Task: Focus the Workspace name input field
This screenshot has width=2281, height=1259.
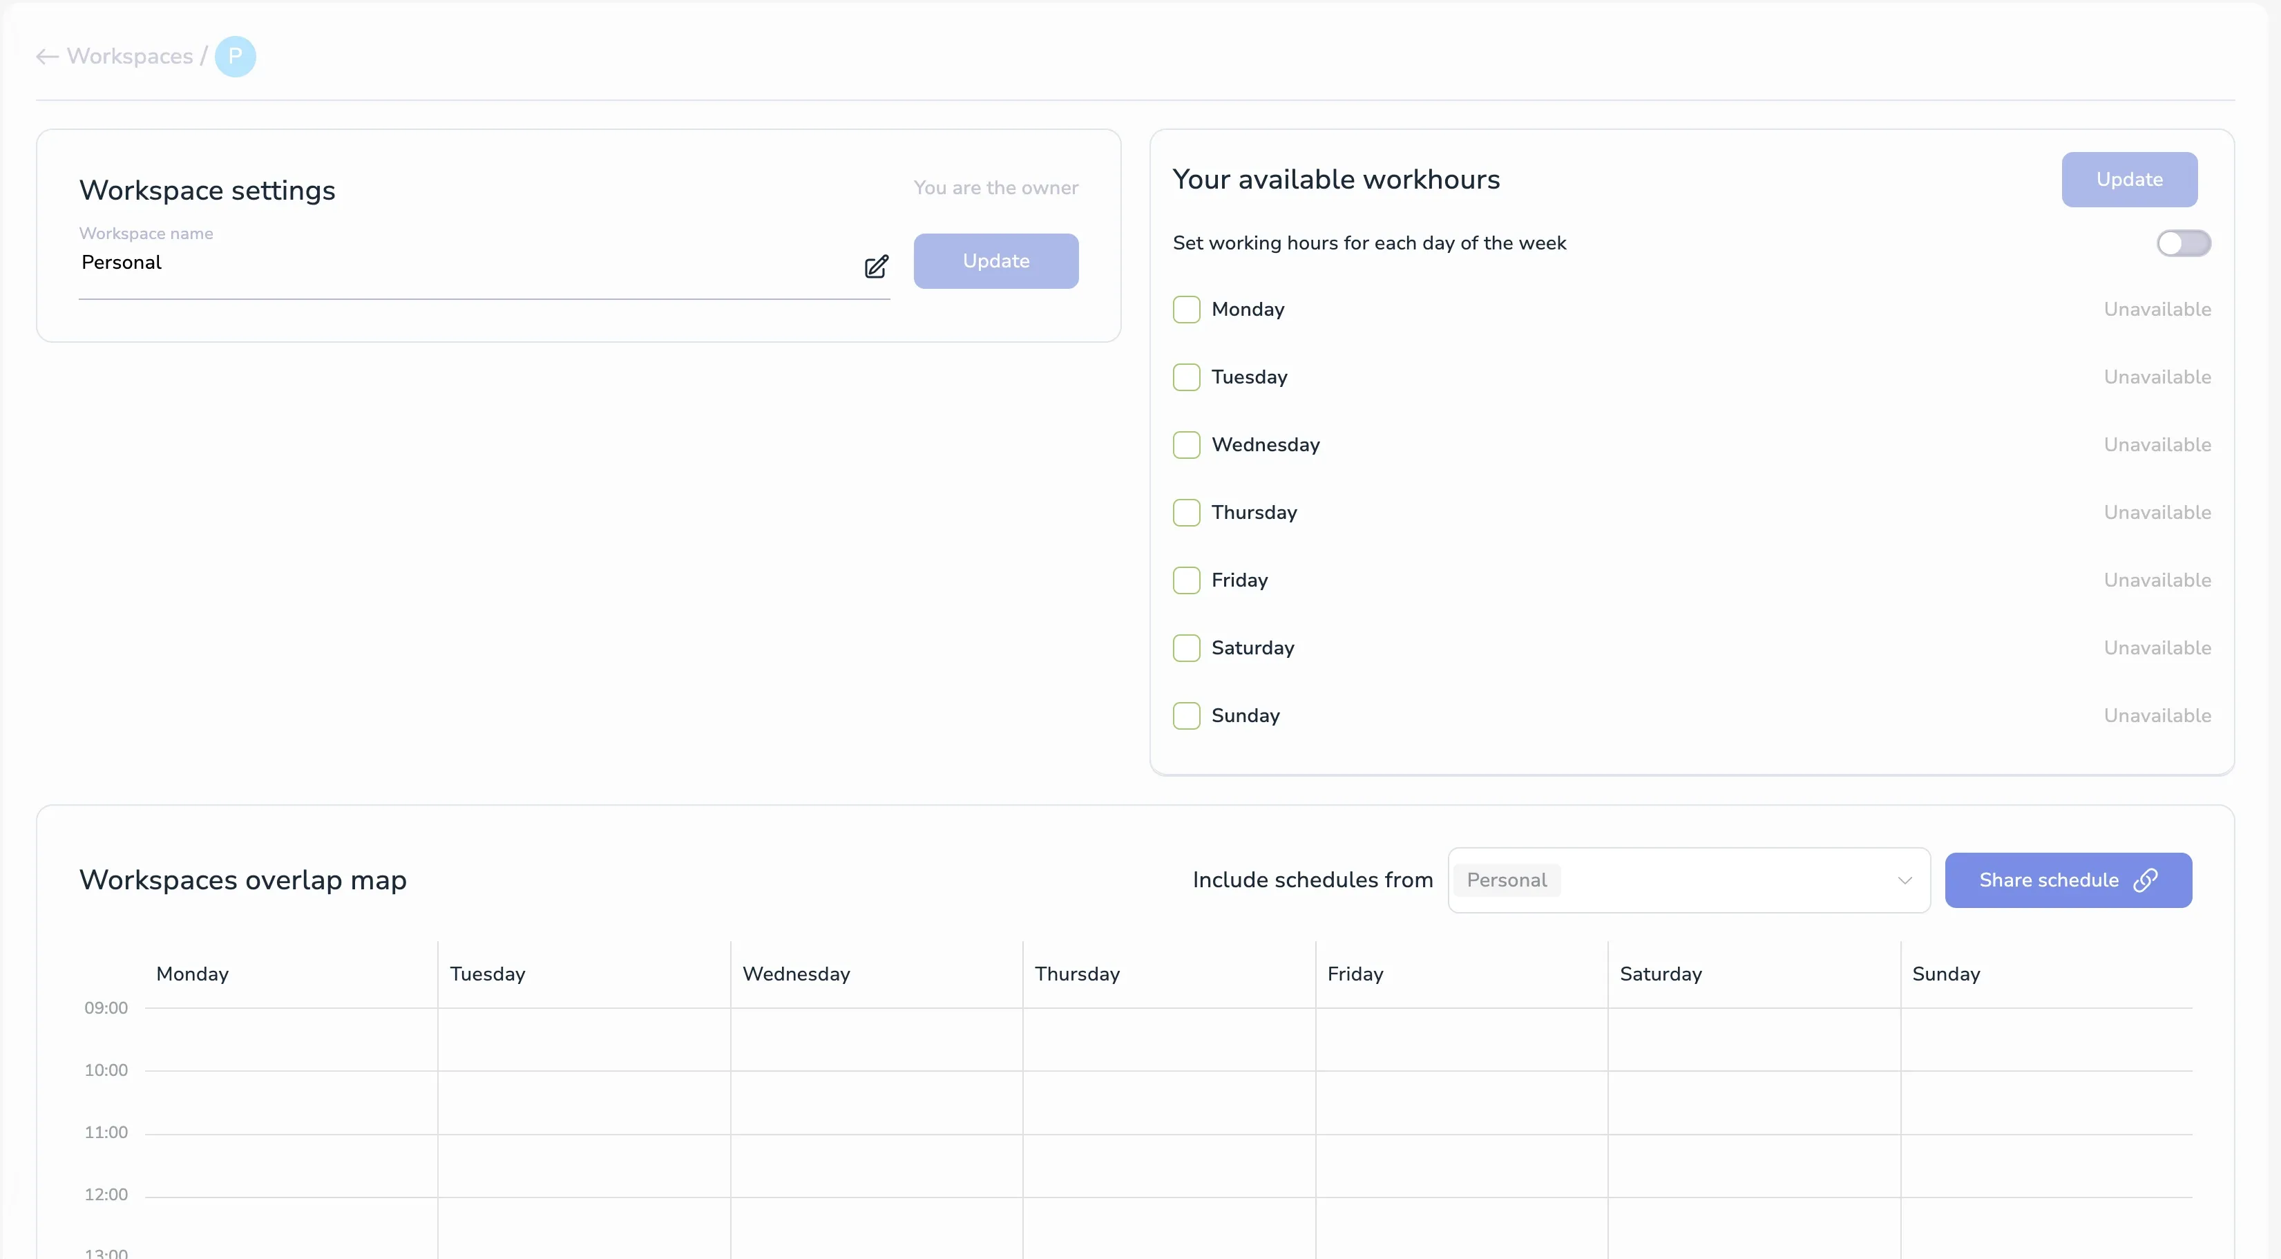Action: [461, 263]
